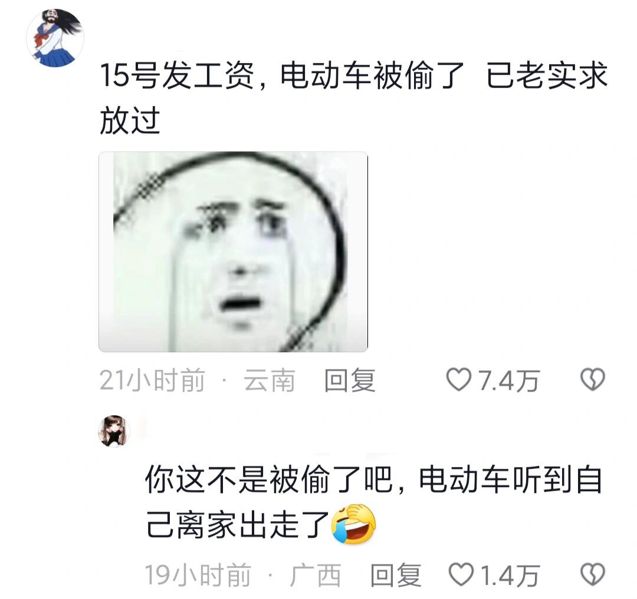
Task: Tap the 广西 location label
Action: click(x=315, y=575)
